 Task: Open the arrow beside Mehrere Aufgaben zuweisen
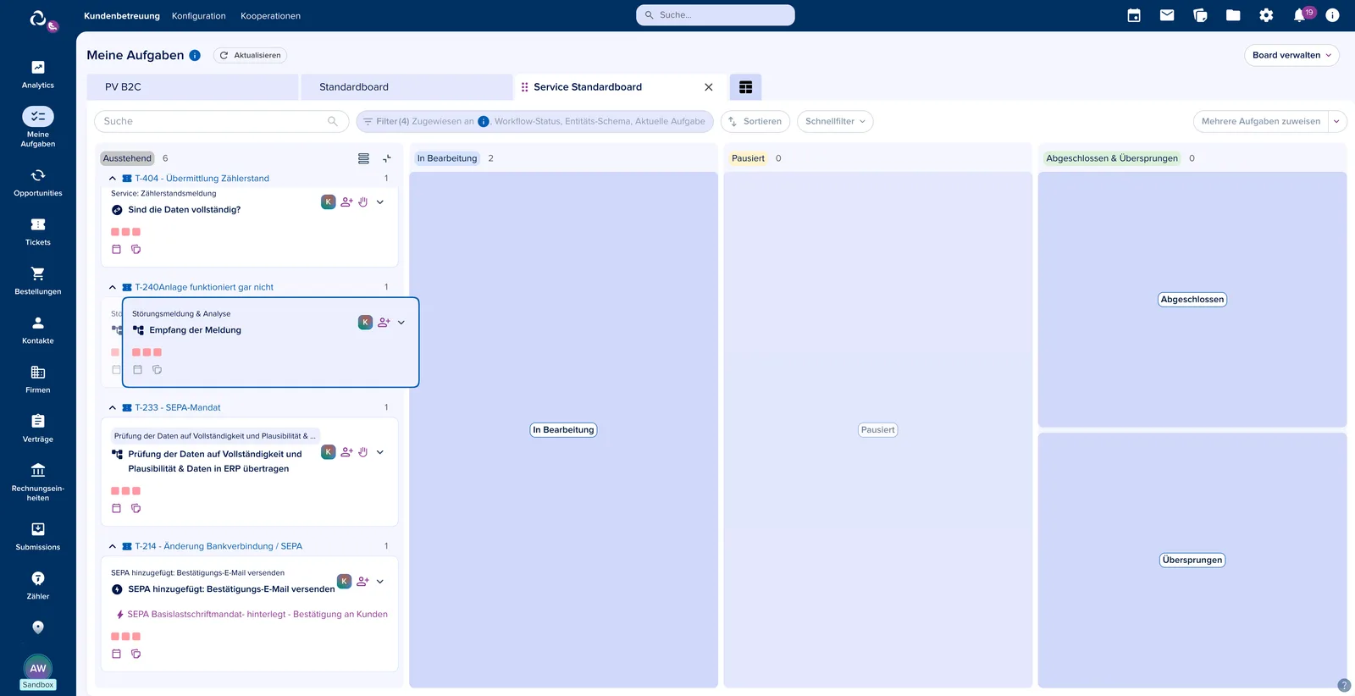1337,121
